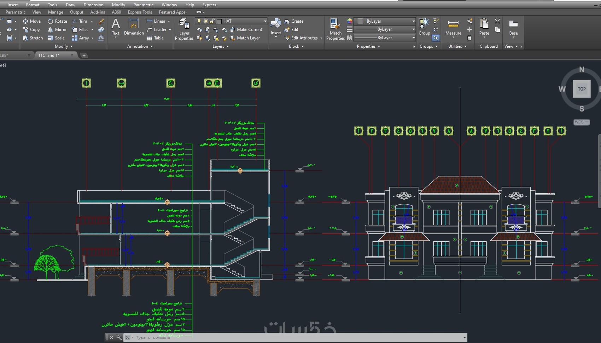Open the Express Tools ribbon tab
The width and height of the screenshot is (601, 343).
(x=140, y=12)
